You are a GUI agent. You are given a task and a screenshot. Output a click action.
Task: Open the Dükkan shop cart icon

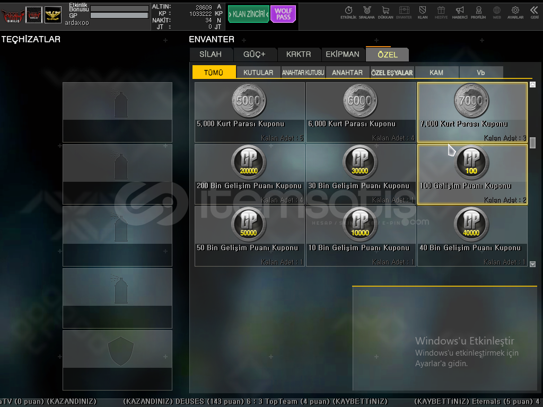coord(386,13)
